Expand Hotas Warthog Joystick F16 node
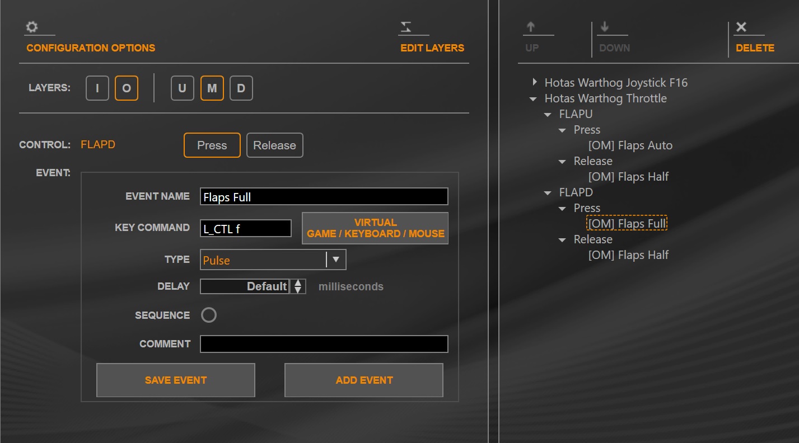This screenshot has width=799, height=443. (535, 83)
